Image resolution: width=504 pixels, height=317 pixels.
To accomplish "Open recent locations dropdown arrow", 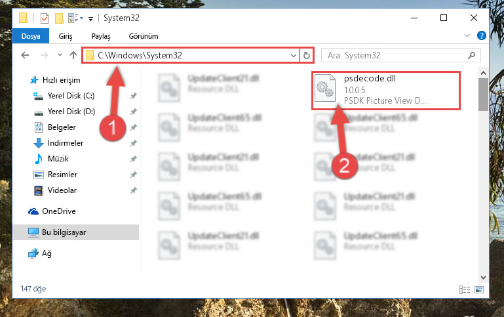I will pos(60,55).
